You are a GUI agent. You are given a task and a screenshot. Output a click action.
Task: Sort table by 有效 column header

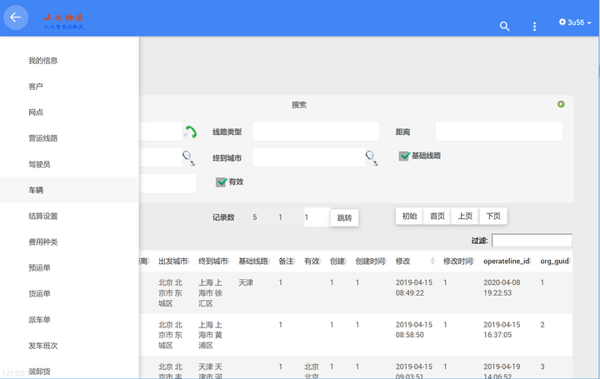[312, 262]
